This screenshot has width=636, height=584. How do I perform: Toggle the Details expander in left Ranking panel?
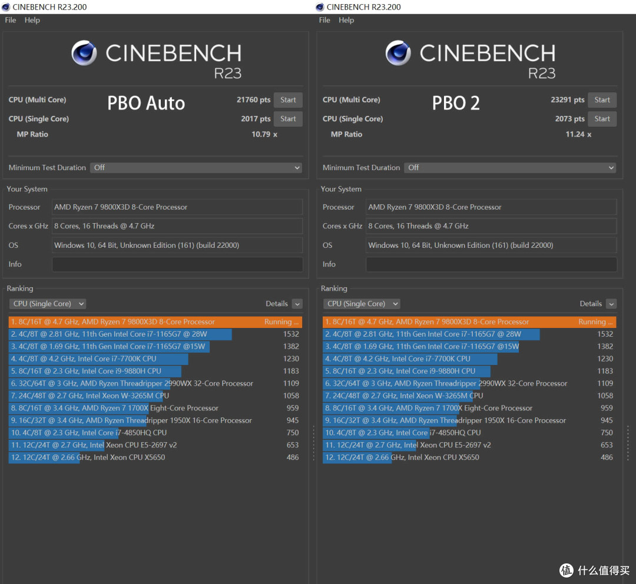click(x=297, y=304)
